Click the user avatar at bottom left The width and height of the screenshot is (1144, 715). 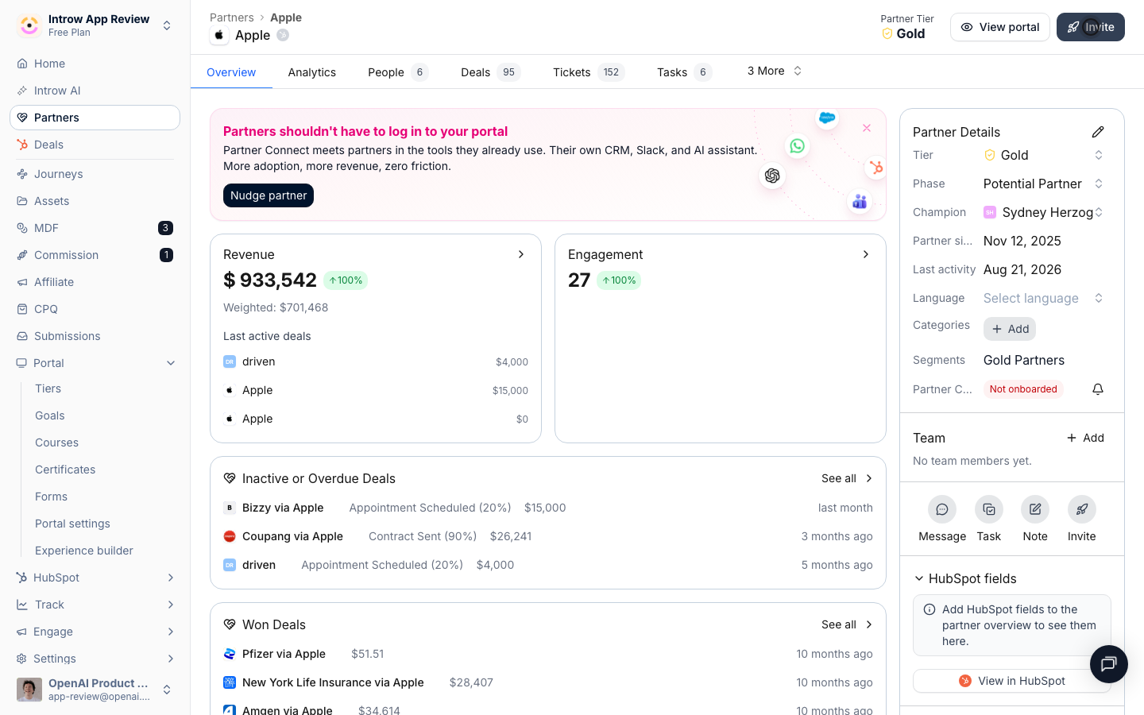coord(29,690)
